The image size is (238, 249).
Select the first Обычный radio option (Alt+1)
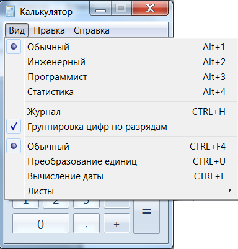(x=121, y=47)
